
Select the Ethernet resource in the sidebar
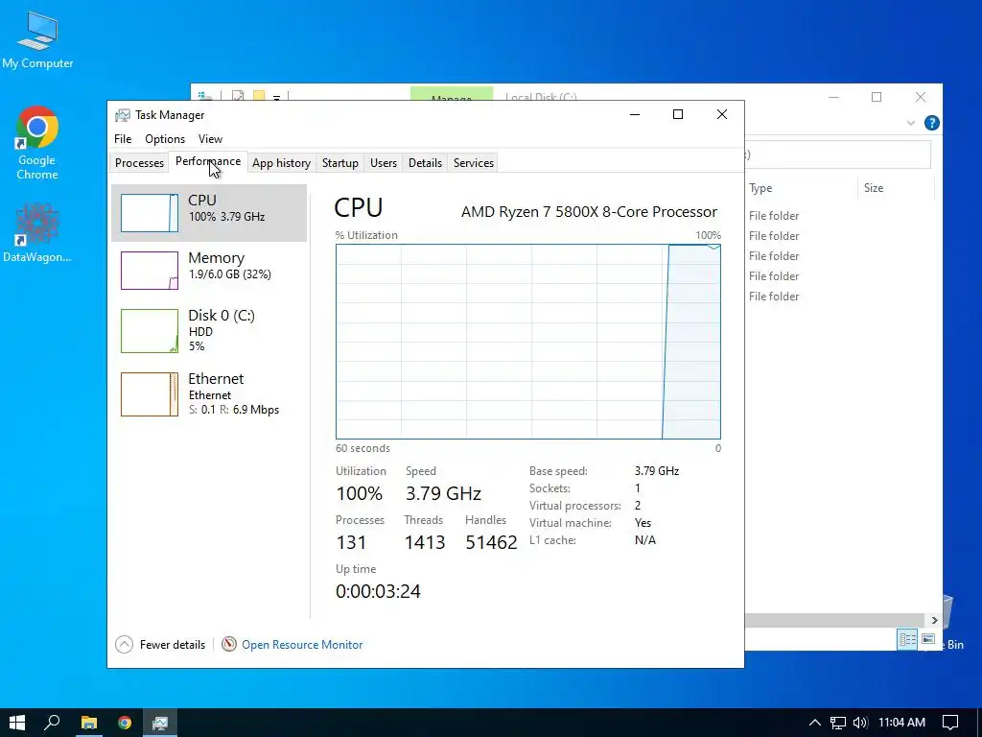(x=209, y=394)
